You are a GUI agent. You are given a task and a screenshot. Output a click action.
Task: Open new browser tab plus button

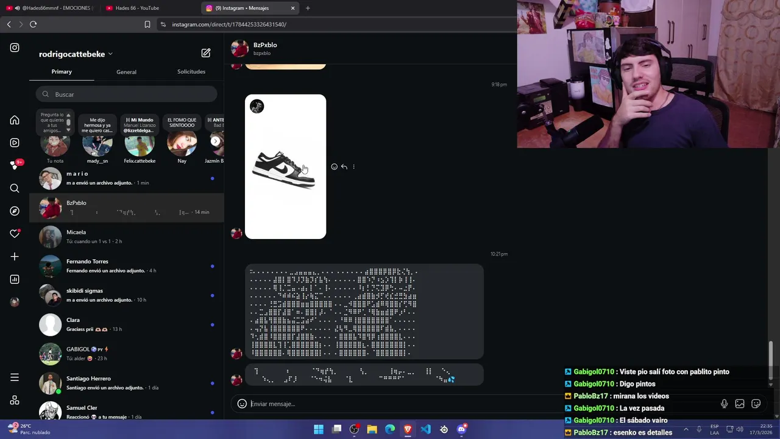click(x=308, y=8)
